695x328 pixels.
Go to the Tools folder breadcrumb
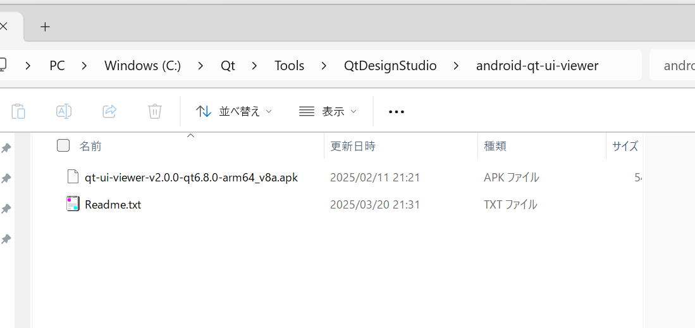click(x=290, y=66)
